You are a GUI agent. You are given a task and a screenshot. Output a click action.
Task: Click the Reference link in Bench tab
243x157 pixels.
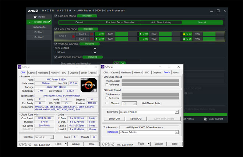click(x=113, y=132)
